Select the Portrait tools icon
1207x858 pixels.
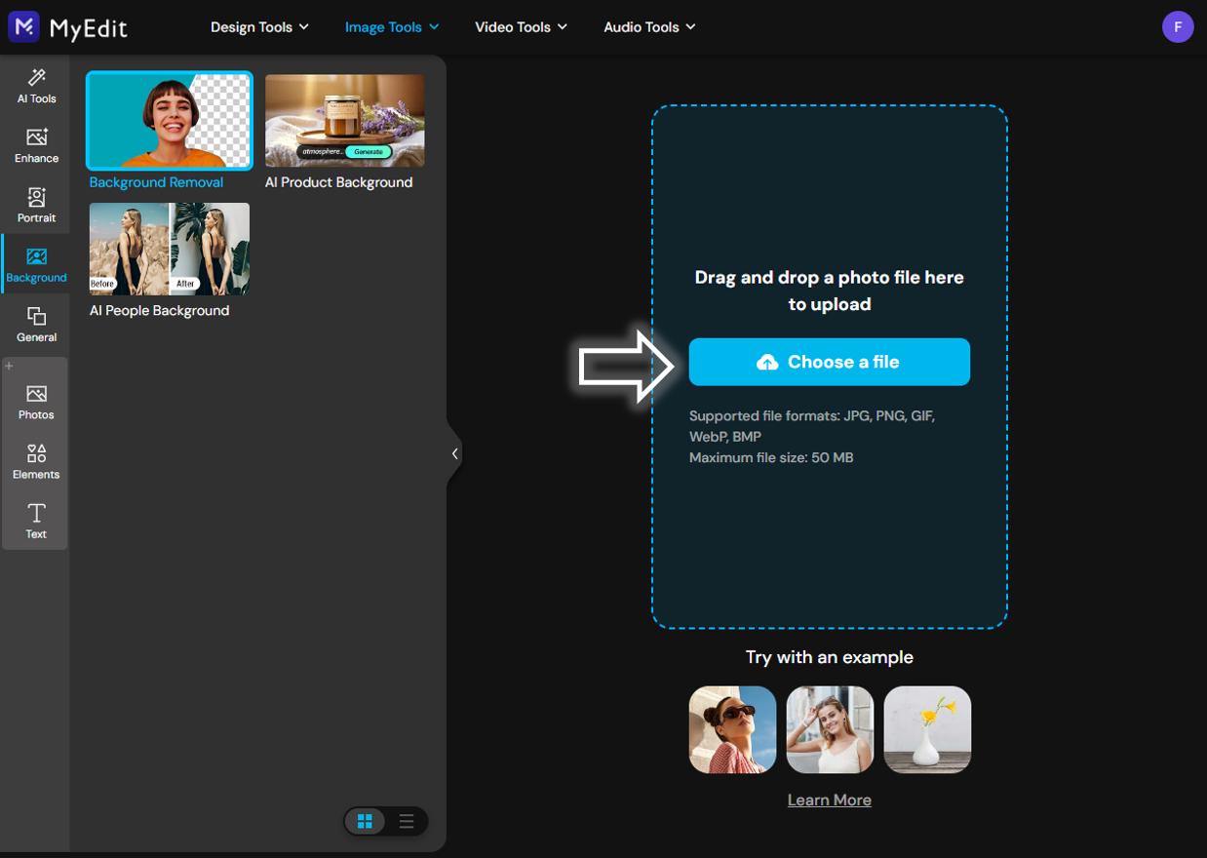tap(36, 205)
